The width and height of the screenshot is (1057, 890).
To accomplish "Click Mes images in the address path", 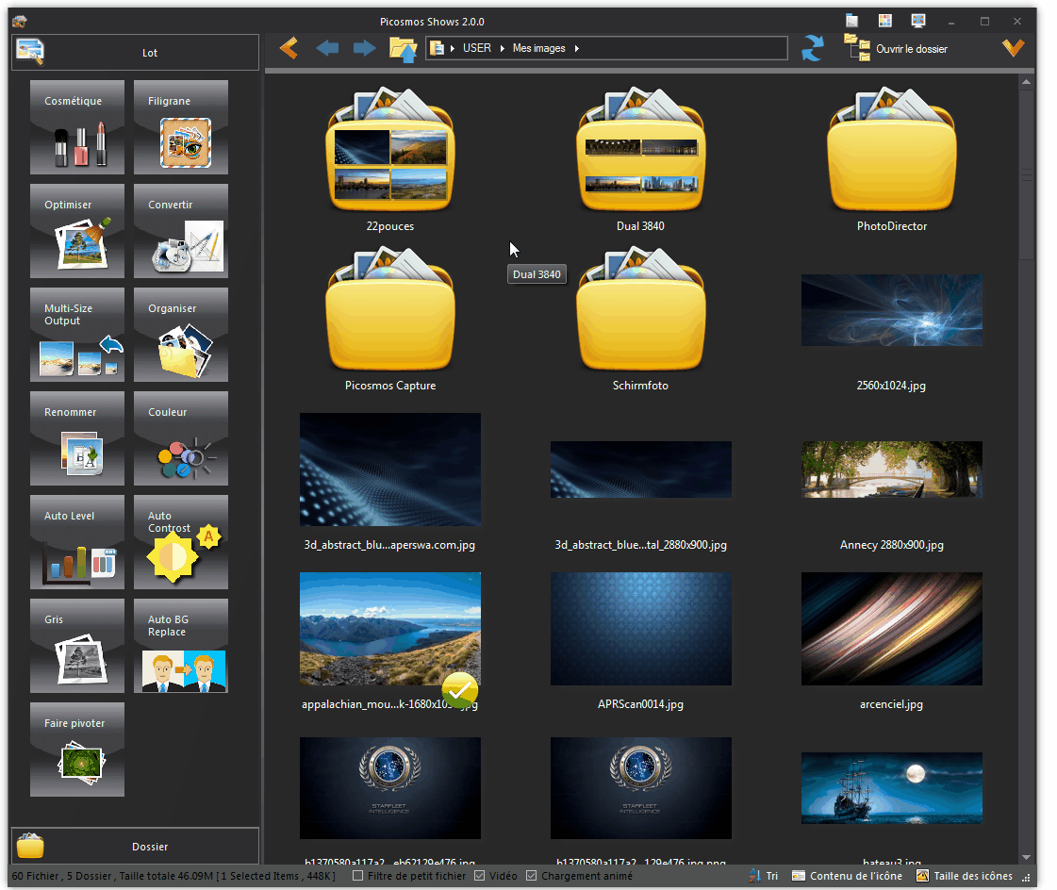I will tap(538, 48).
